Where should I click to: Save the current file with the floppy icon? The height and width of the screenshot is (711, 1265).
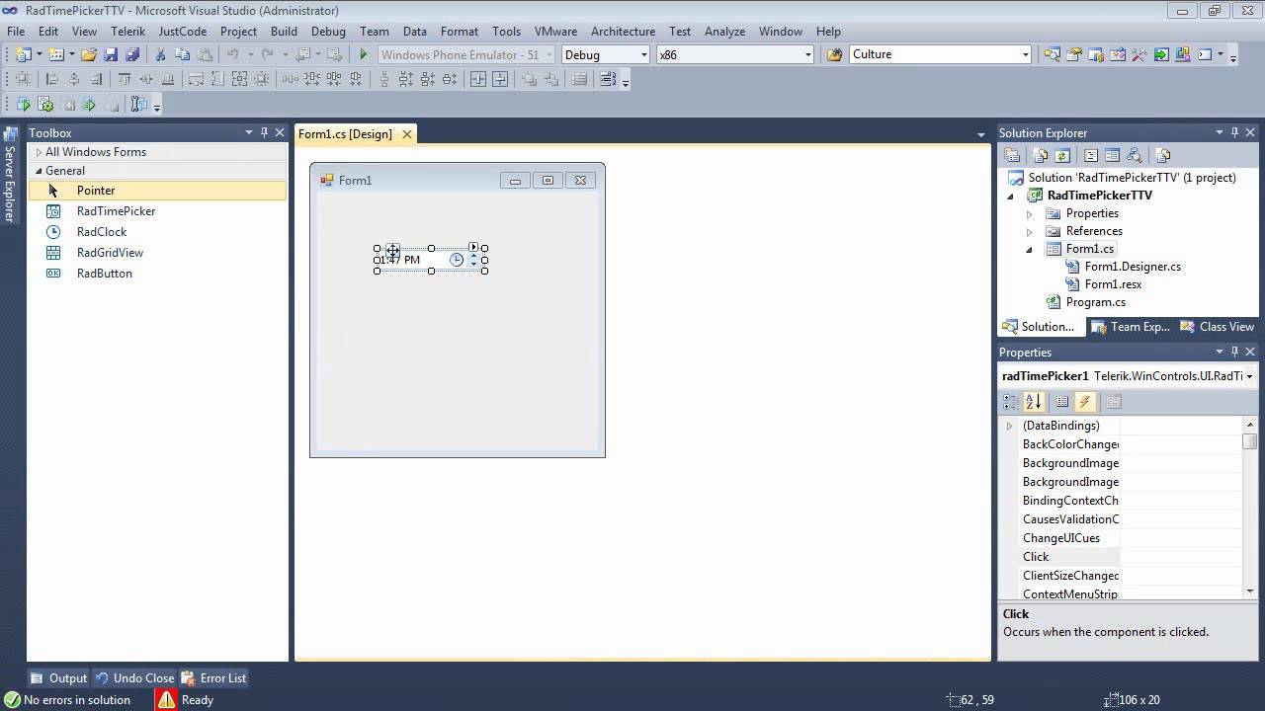(x=111, y=55)
